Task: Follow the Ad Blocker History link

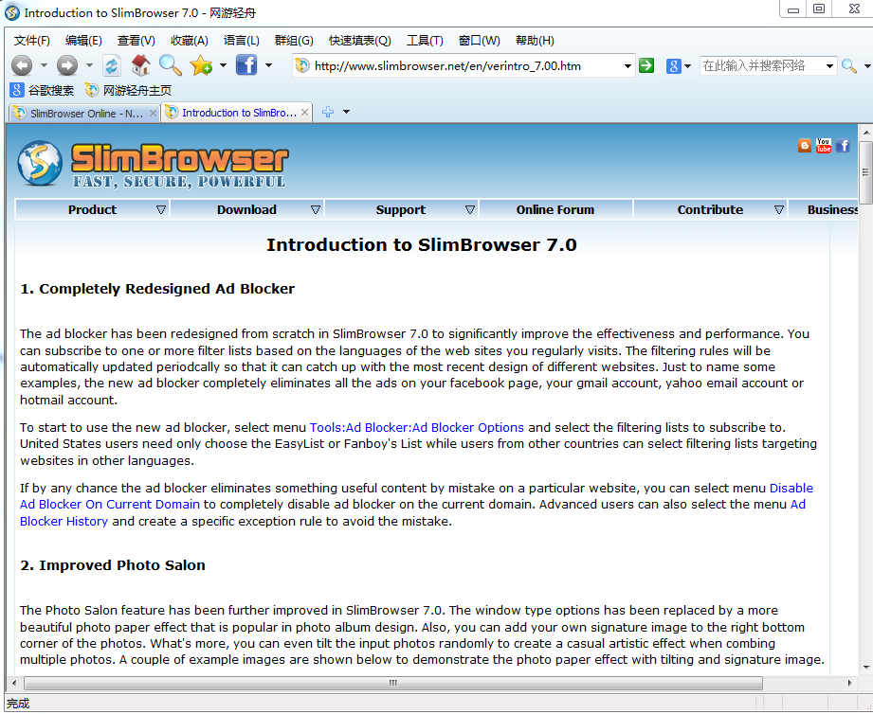Action: pyautogui.click(x=64, y=521)
